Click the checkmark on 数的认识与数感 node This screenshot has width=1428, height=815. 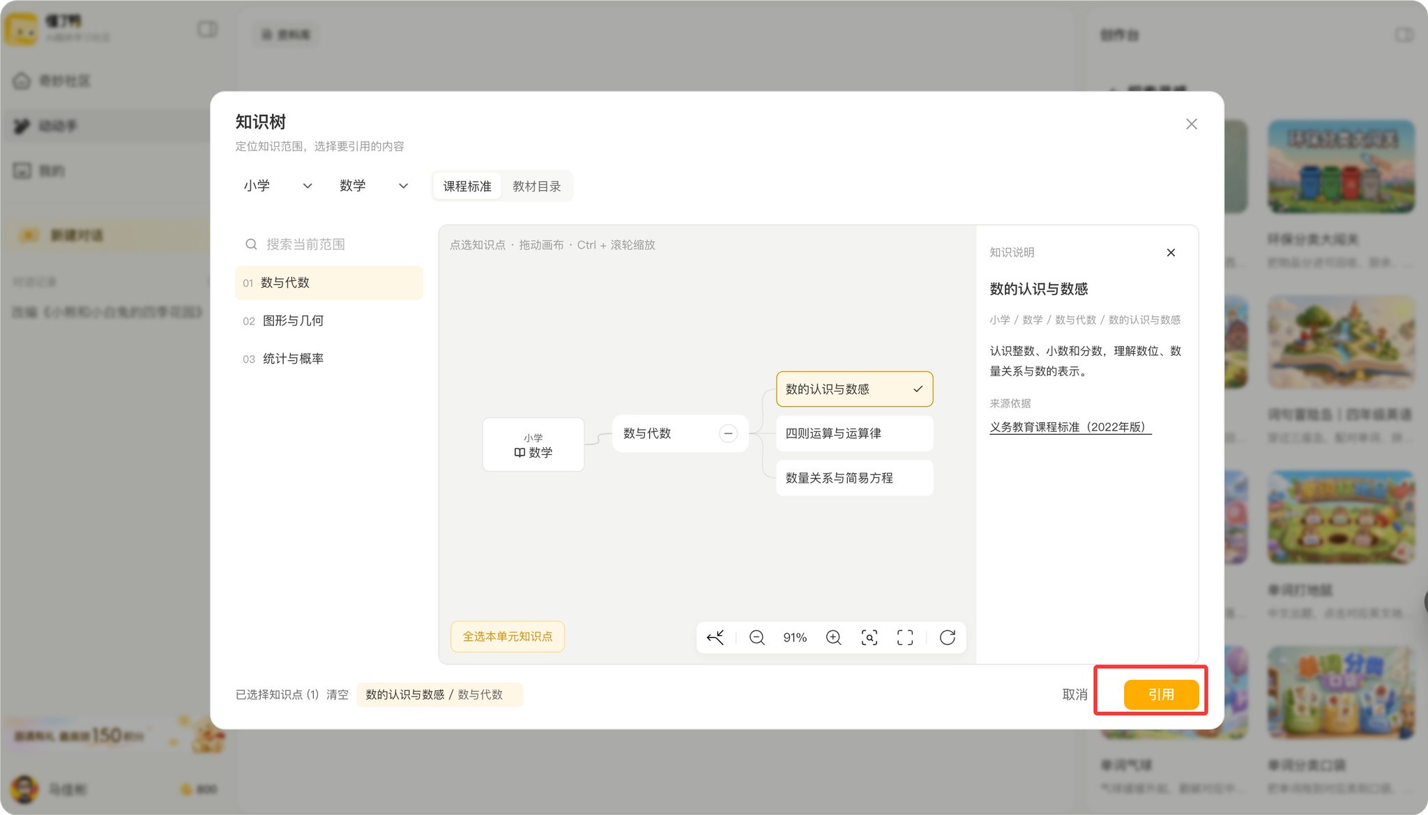(x=918, y=389)
